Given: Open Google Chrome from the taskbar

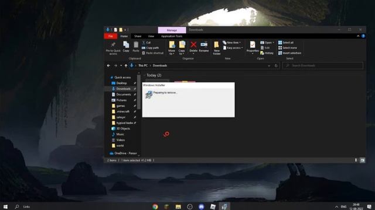Looking at the screenshot, I should pos(155,206).
